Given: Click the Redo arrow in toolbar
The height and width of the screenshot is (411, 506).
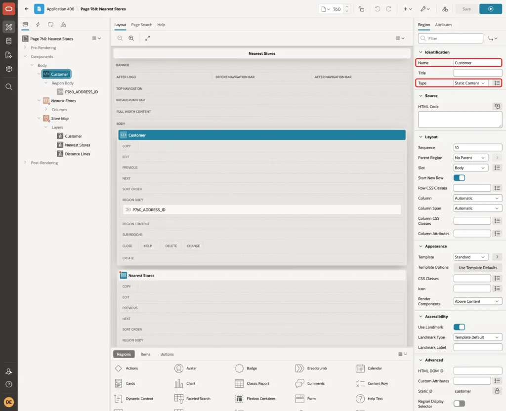Looking at the screenshot, I should click(x=388, y=9).
